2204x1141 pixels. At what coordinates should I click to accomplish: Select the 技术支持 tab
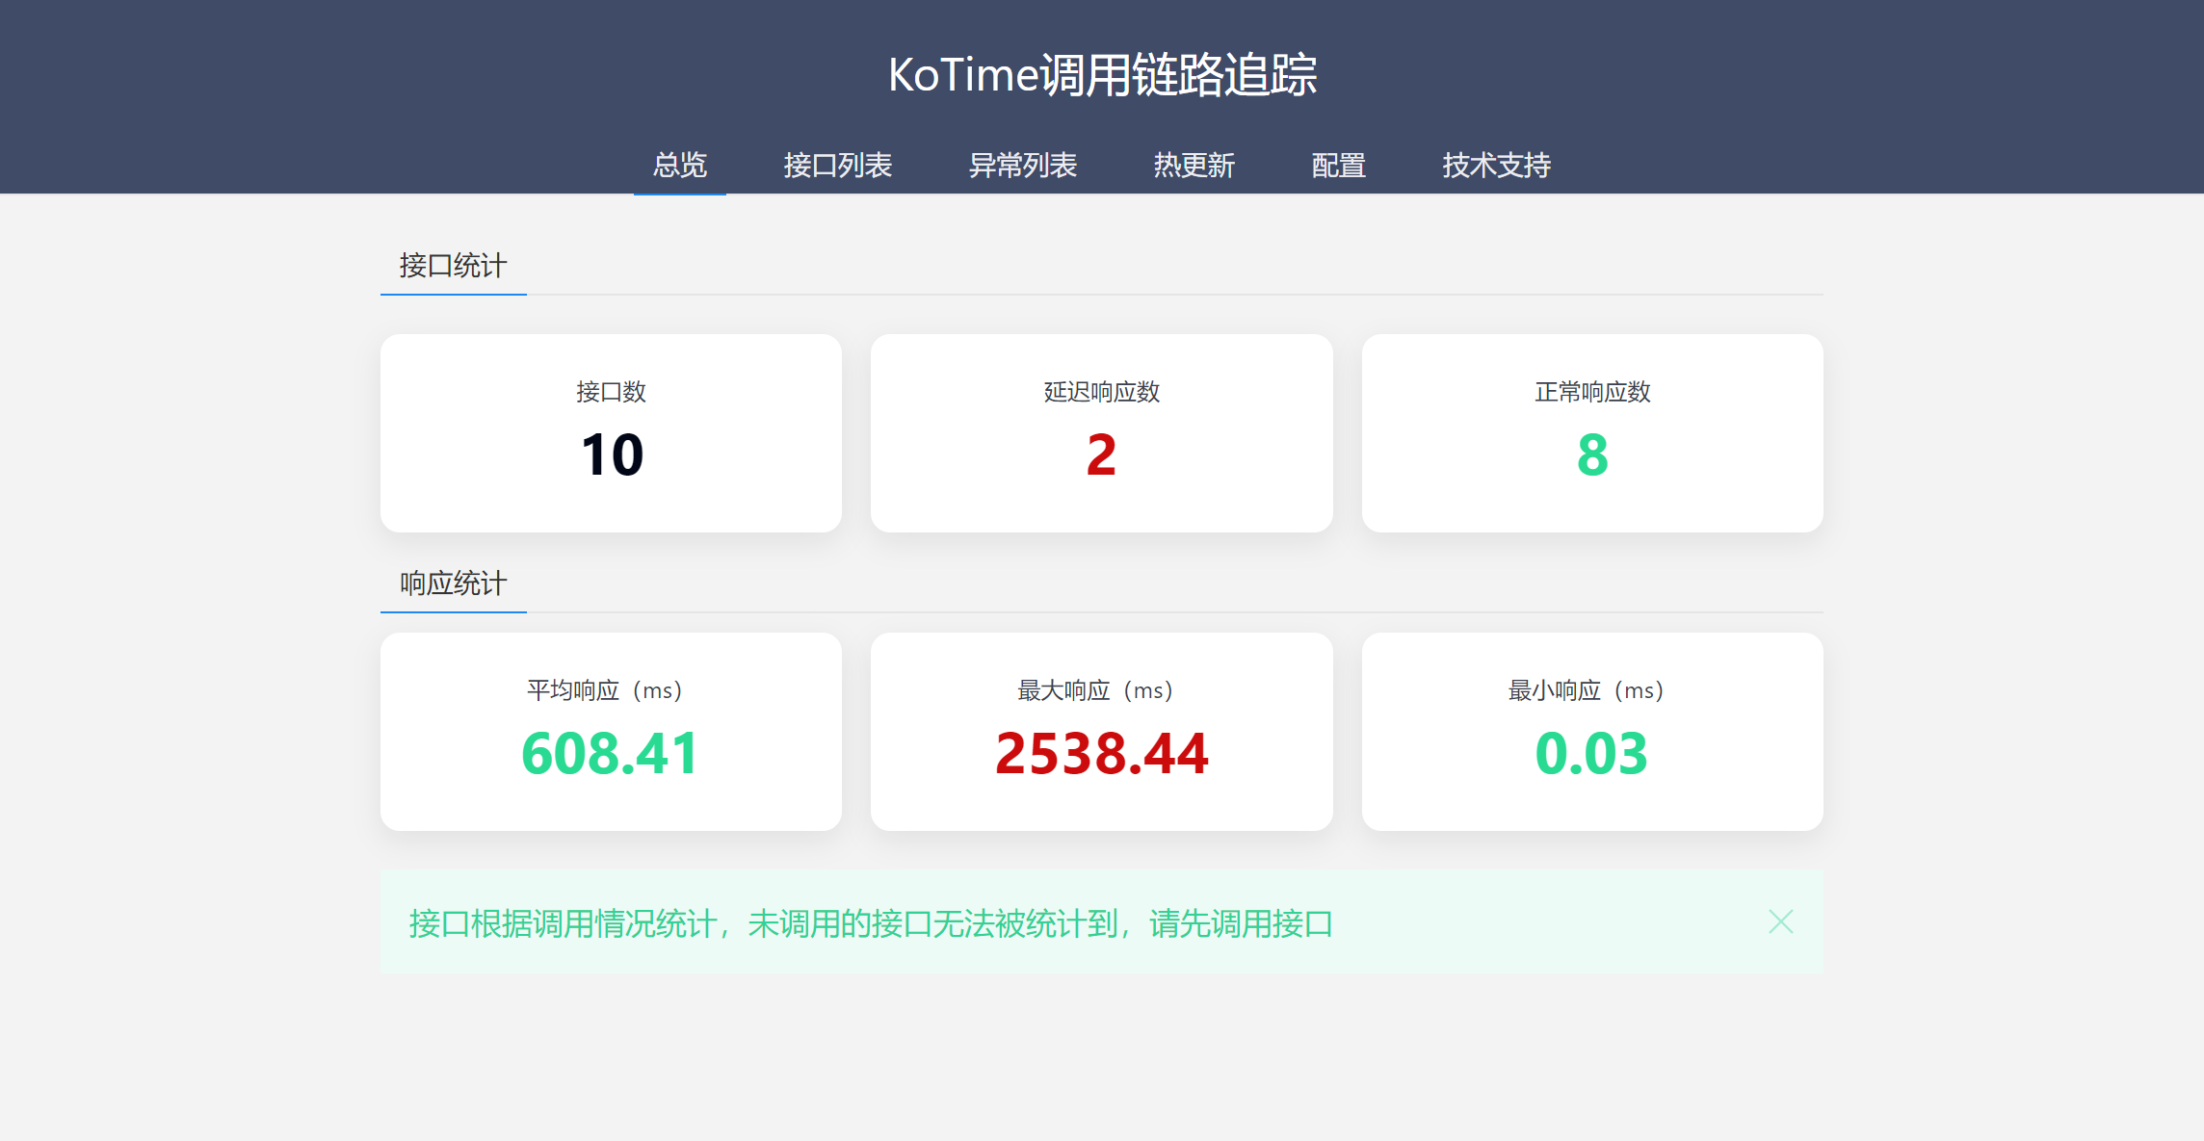[1496, 166]
